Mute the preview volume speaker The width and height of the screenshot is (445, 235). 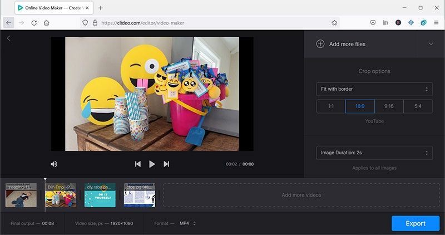click(54, 164)
